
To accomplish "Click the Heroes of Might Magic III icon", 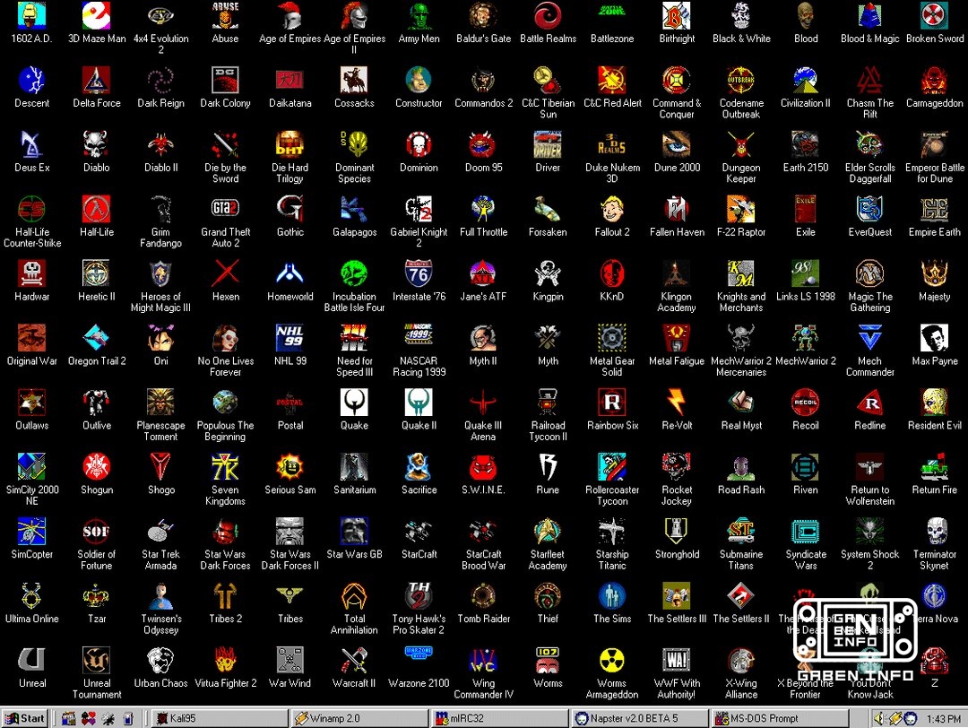I will 161,273.
